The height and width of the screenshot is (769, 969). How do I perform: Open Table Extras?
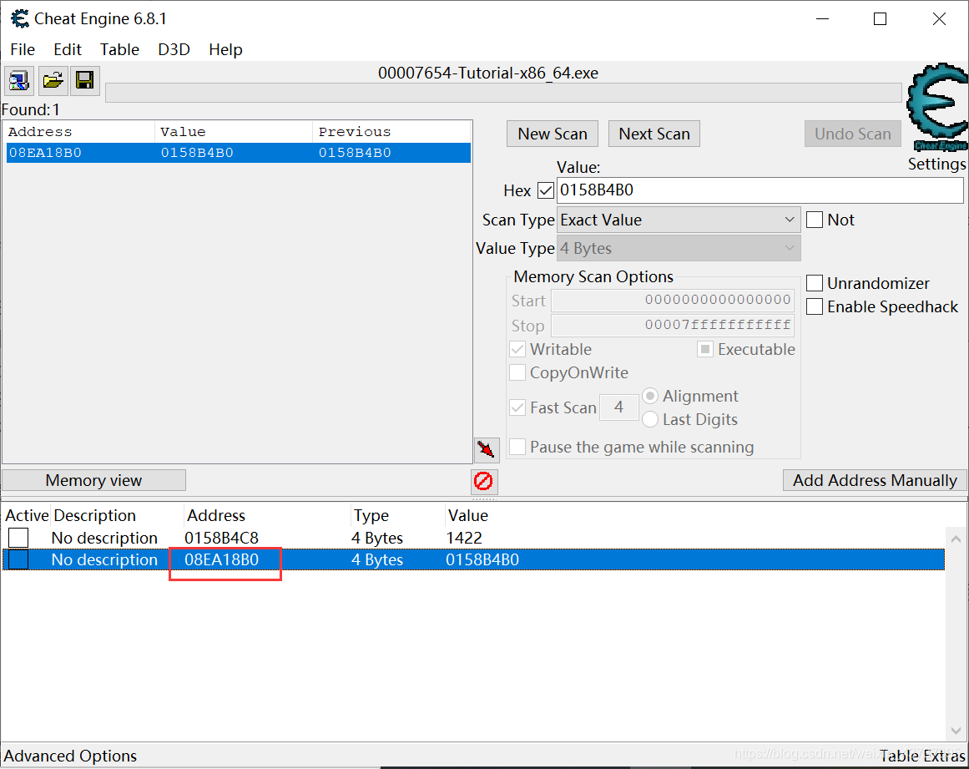[921, 756]
